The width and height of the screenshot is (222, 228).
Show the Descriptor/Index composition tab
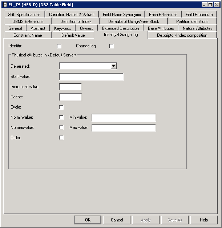pyautogui.click(x=182, y=35)
